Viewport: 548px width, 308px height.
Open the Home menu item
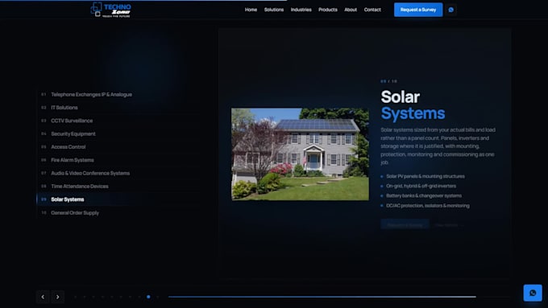tap(251, 10)
